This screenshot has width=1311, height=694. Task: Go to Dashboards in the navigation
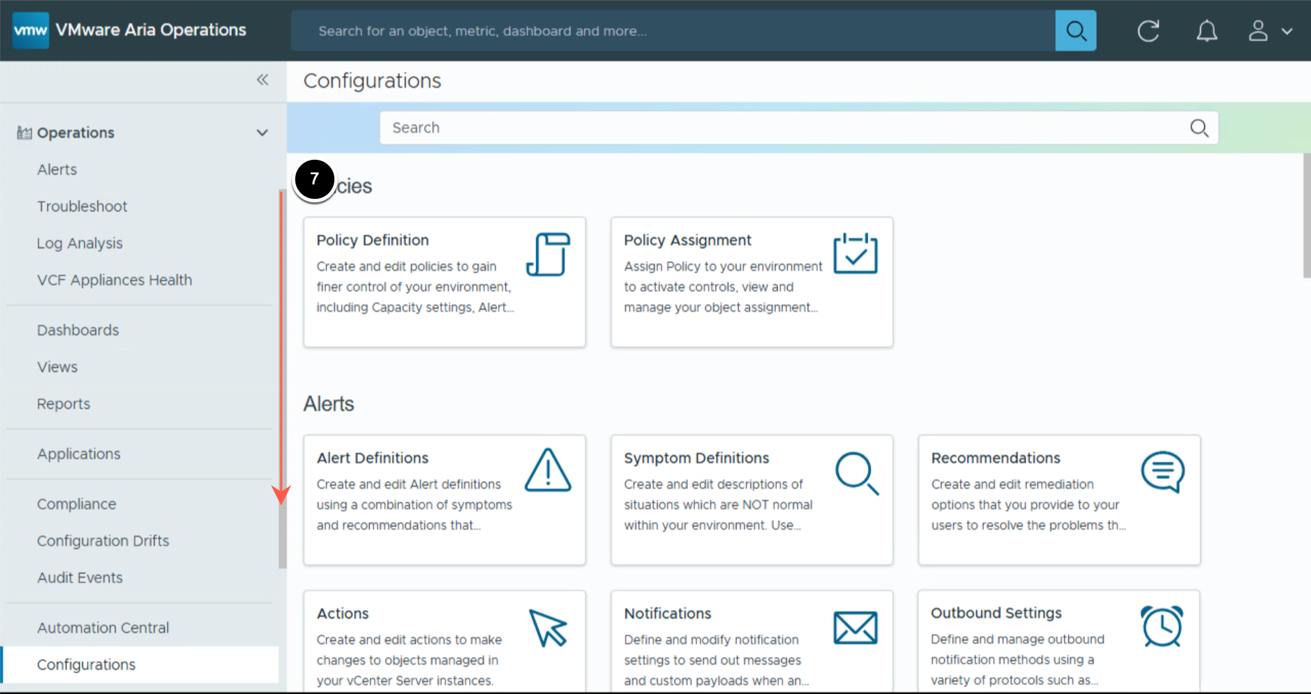click(78, 330)
